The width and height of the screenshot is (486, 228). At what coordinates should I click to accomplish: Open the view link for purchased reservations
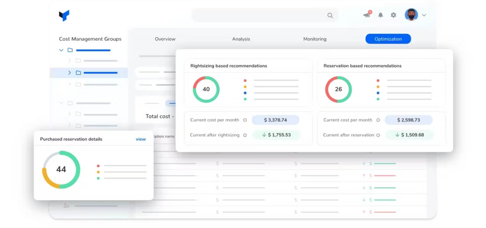click(141, 139)
